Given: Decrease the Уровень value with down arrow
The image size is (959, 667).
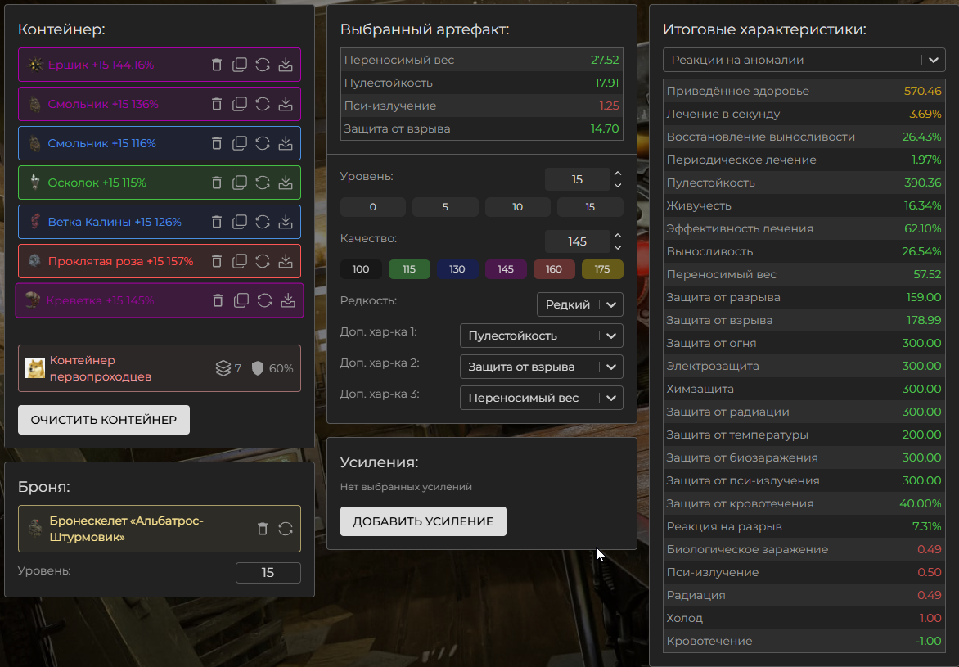Looking at the screenshot, I should (618, 185).
